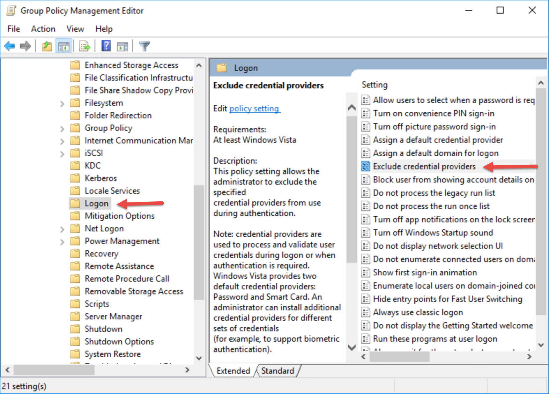Select Always use classic logon setting
The height and width of the screenshot is (394, 549).
418,312
